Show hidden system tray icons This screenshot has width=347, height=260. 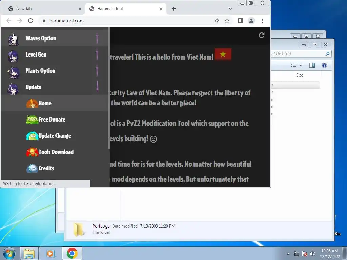pos(288,254)
